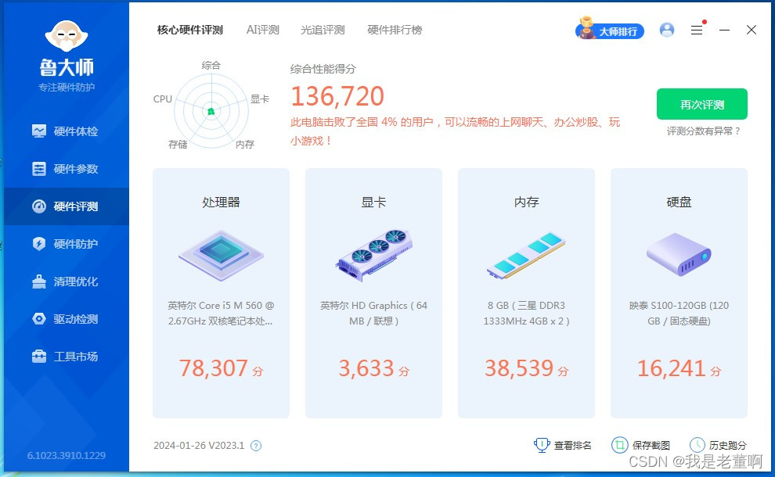Open the 大师排行 trophy button
775x477 pixels.
(x=609, y=30)
